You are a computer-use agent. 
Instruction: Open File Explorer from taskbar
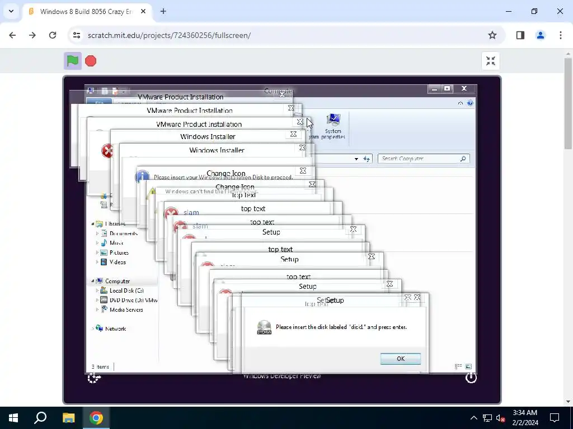[x=69, y=418]
